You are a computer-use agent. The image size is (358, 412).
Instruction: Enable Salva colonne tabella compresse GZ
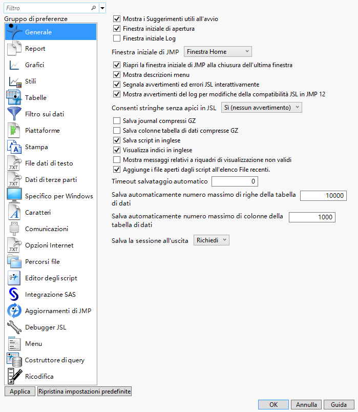pos(117,131)
